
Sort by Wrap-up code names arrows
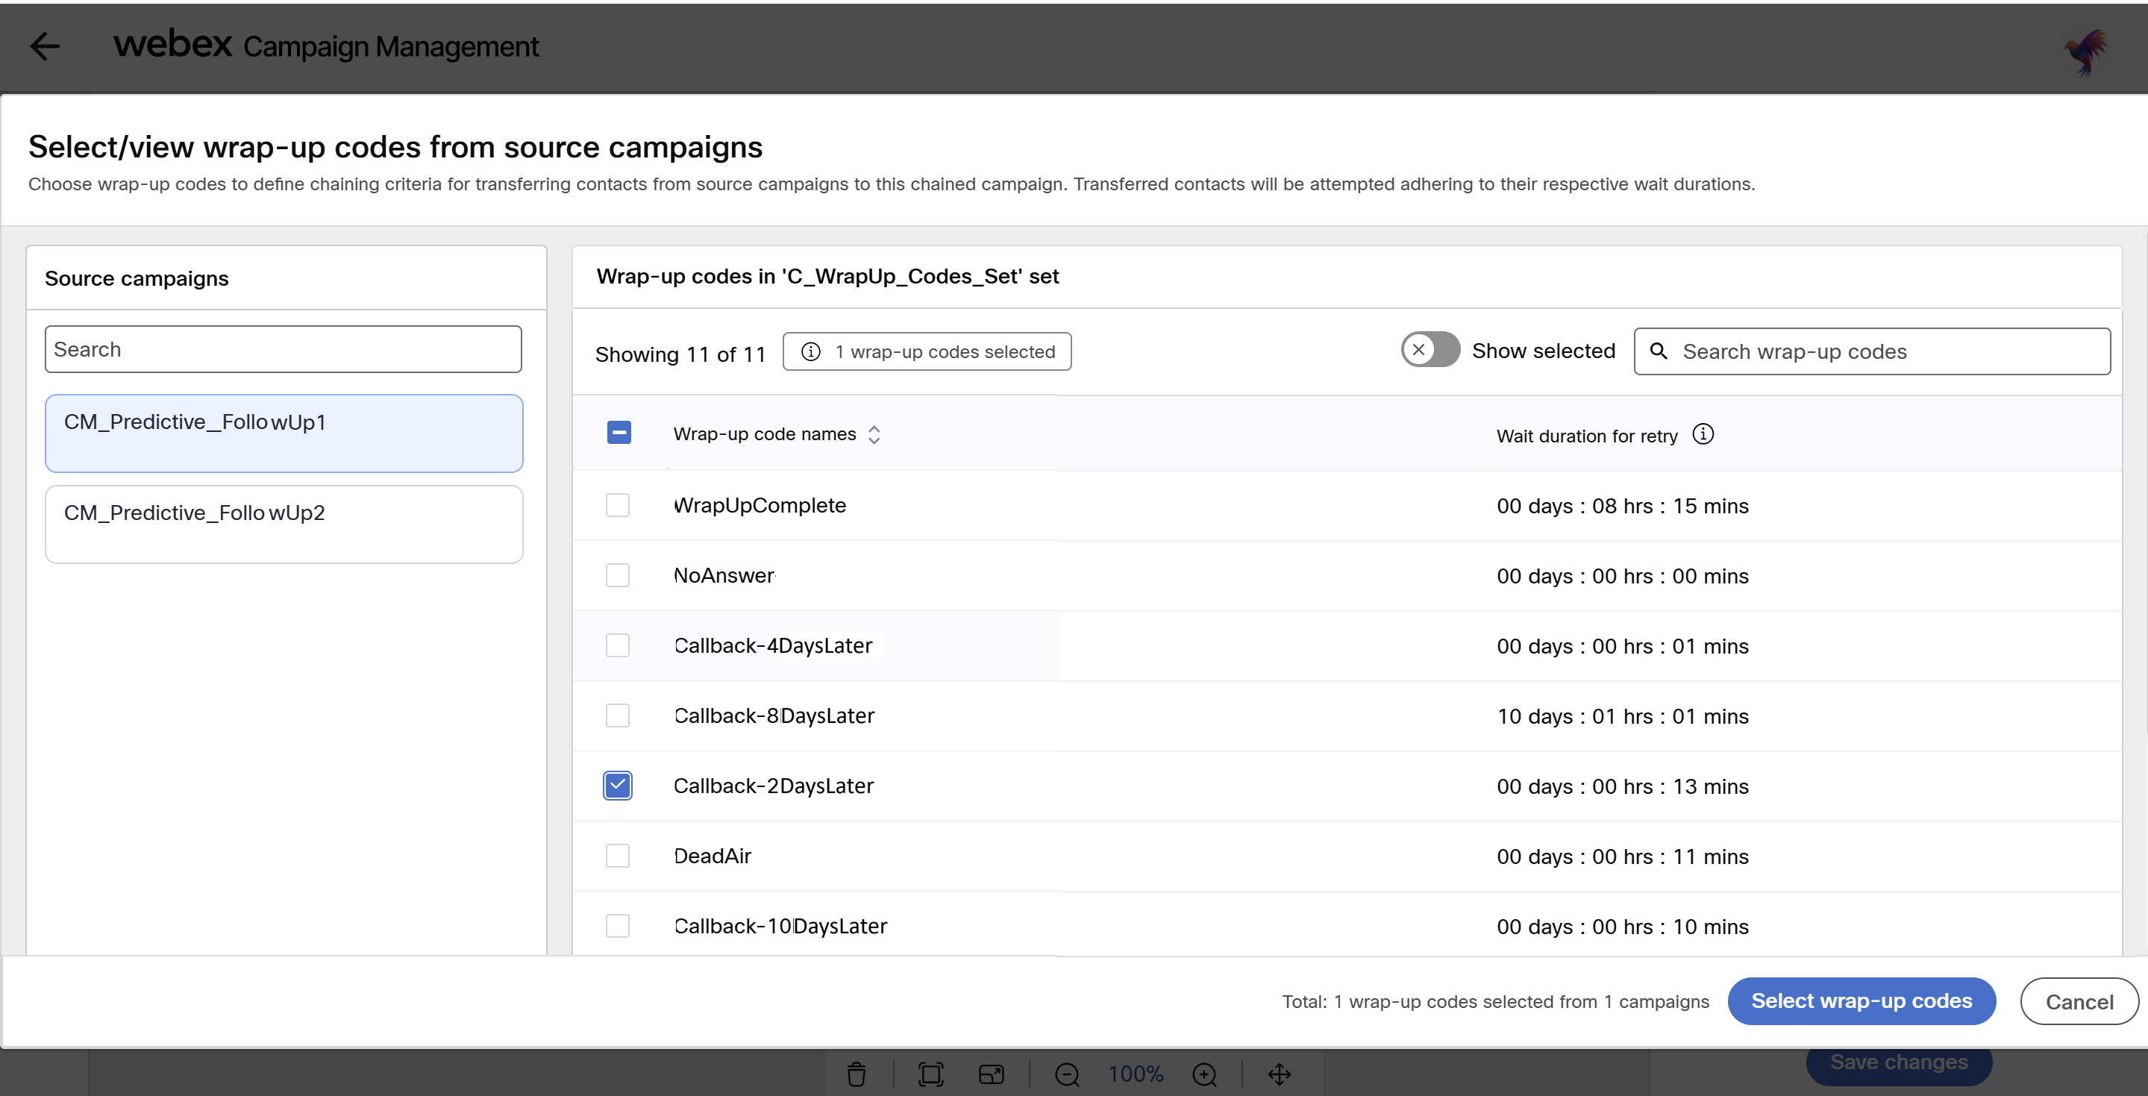(874, 434)
